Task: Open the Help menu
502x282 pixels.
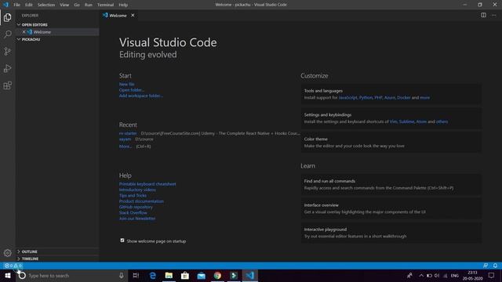Action: pos(123,5)
